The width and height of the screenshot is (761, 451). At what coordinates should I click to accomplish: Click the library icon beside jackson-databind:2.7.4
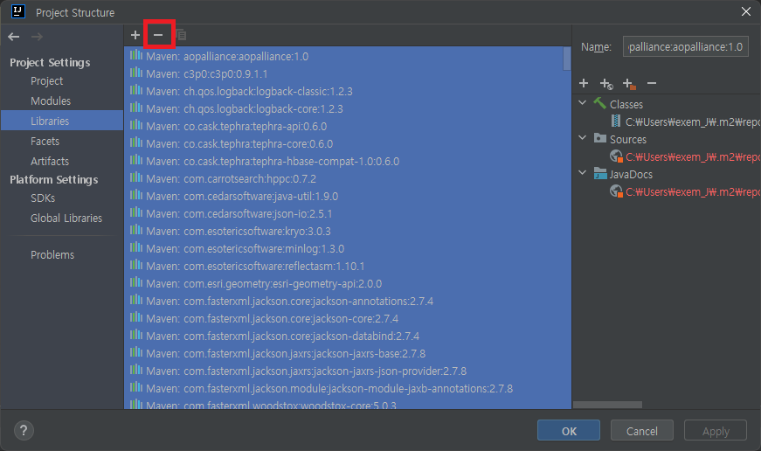click(x=136, y=335)
